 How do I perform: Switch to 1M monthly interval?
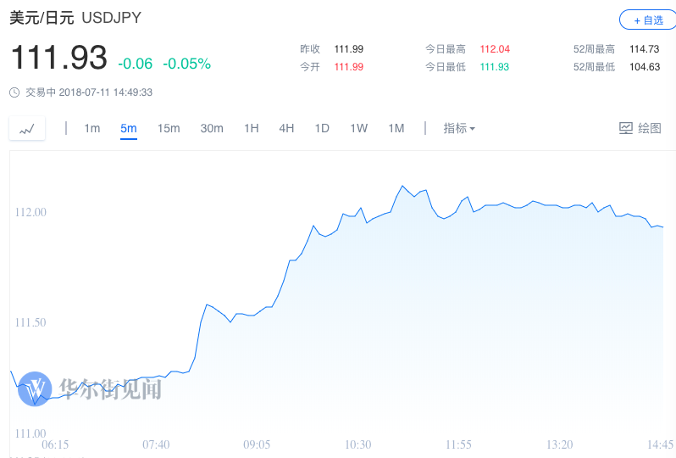396,128
